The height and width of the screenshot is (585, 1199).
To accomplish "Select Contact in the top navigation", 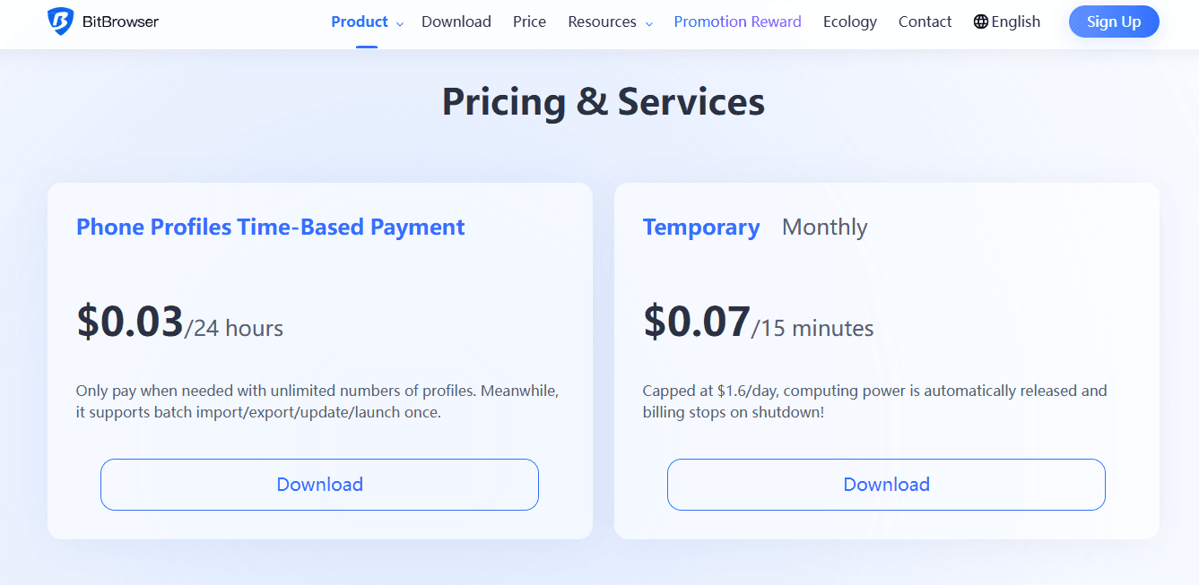I will coord(925,22).
